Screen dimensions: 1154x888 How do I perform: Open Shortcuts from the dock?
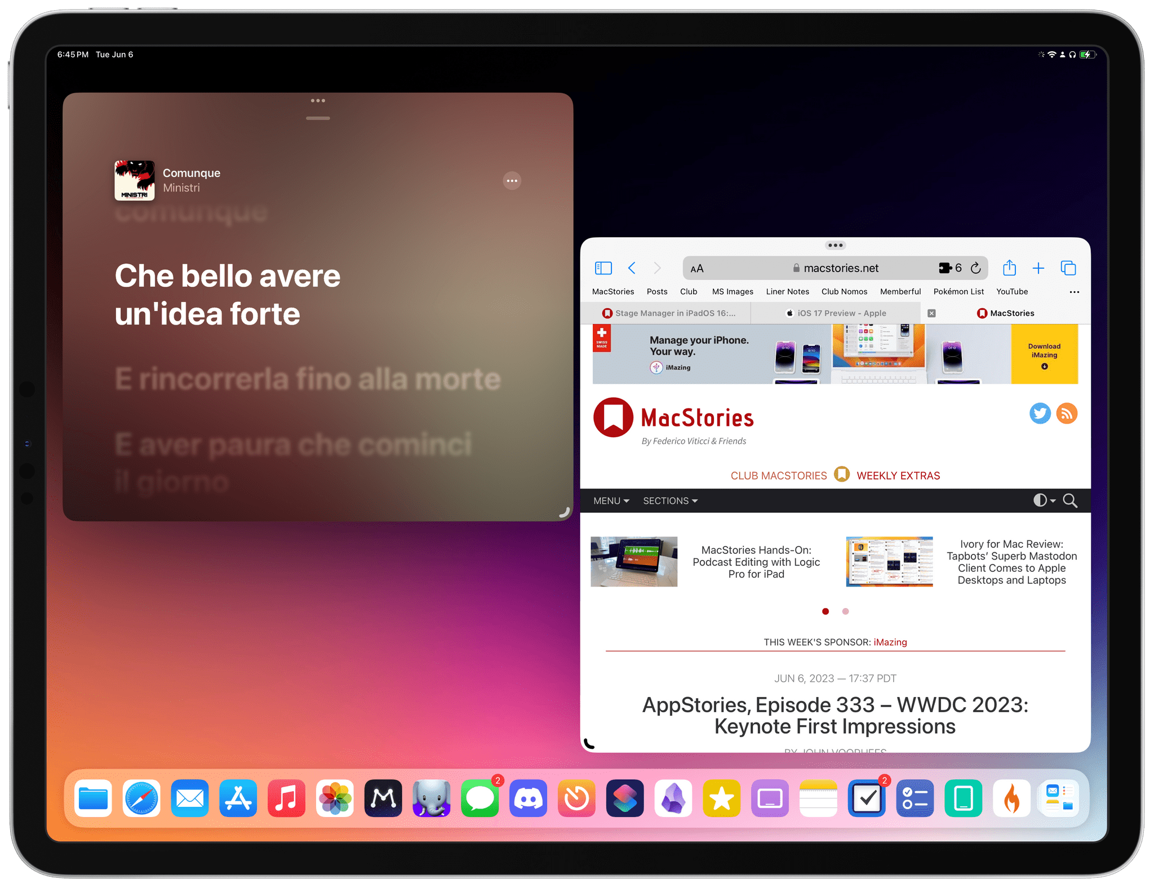pyautogui.click(x=625, y=798)
